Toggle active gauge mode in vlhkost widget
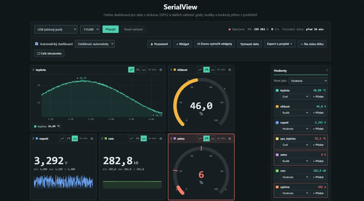This screenshot has width=364, height=201. 206,70
